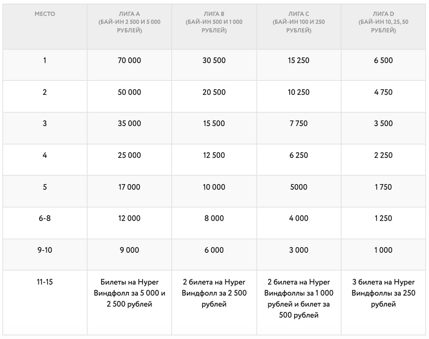Select the 9-10 place row label

pyautogui.click(x=45, y=250)
